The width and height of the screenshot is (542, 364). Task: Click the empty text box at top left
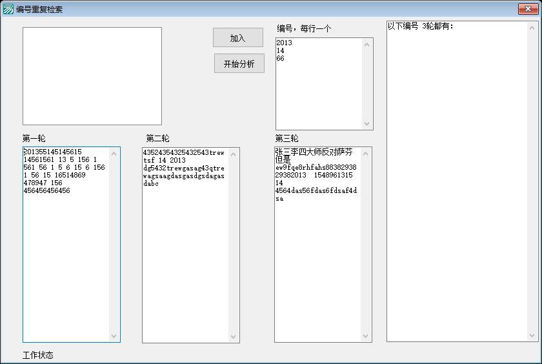click(92, 76)
